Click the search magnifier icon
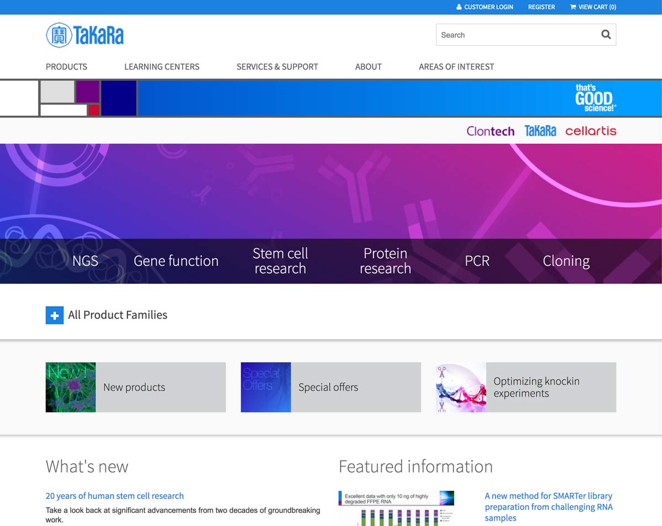This screenshot has height=526, width=662. (606, 35)
